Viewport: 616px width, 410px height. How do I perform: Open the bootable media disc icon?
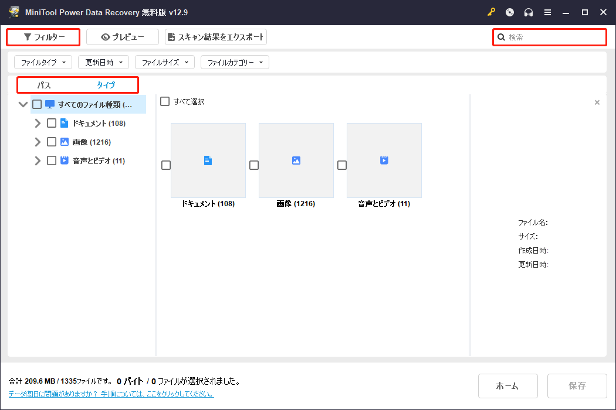[x=510, y=12]
